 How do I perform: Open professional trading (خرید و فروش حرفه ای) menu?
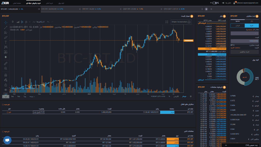pyautogui.click(x=33, y=3)
